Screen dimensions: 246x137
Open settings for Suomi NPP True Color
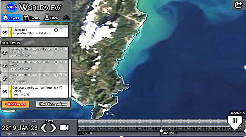click(x=61, y=62)
